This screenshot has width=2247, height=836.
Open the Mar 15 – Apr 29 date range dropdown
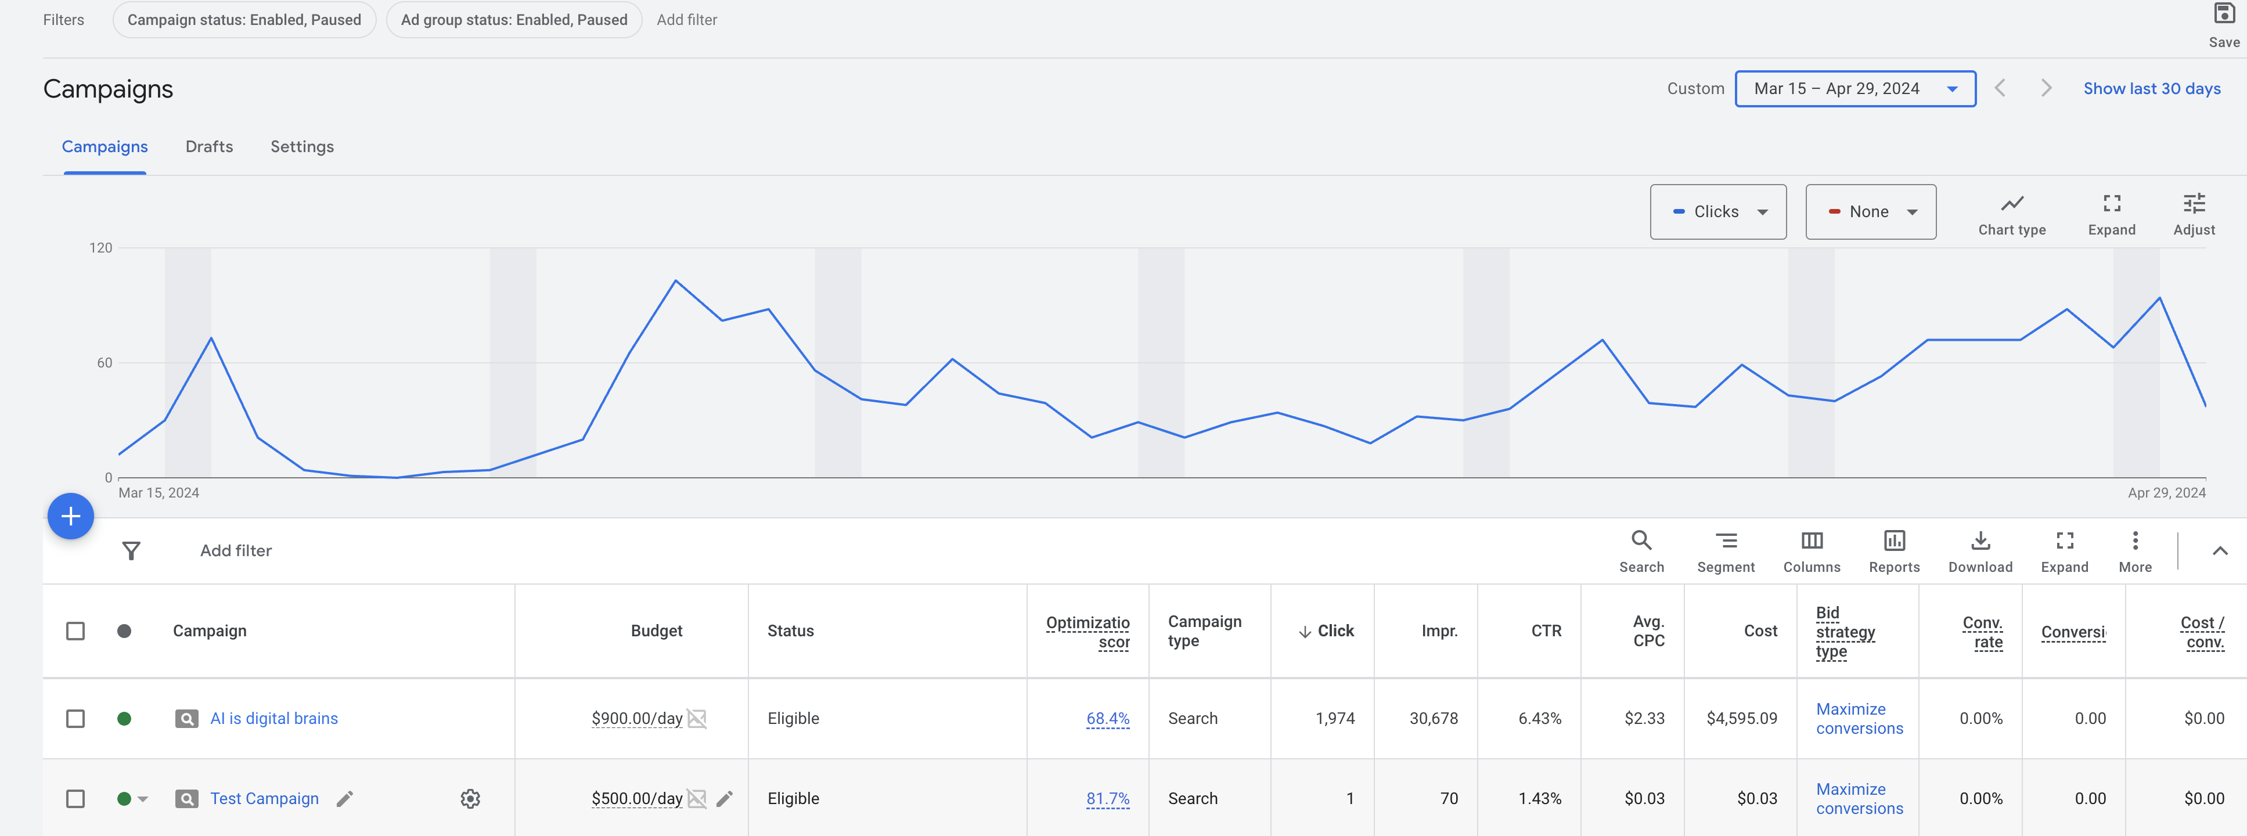(x=1855, y=89)
